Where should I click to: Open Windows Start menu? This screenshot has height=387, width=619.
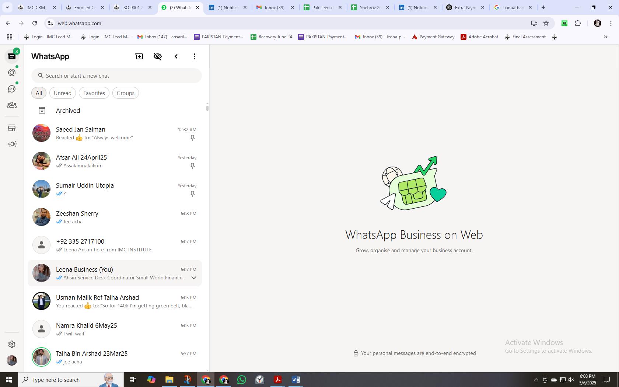pos(9,380)
